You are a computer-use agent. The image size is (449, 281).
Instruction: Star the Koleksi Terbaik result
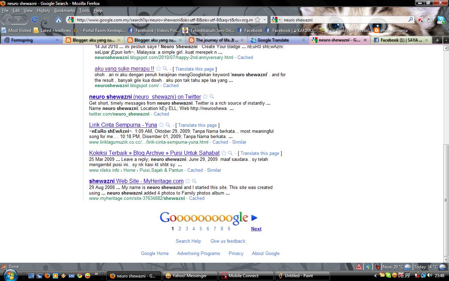click(224, 153)
